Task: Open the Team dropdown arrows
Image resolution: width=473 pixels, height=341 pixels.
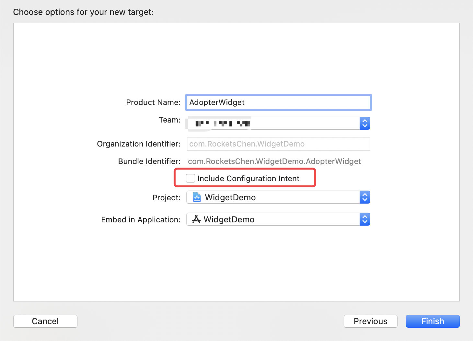Action: (365, 123)
